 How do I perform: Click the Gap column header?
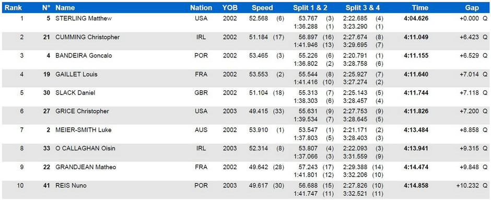472,8
